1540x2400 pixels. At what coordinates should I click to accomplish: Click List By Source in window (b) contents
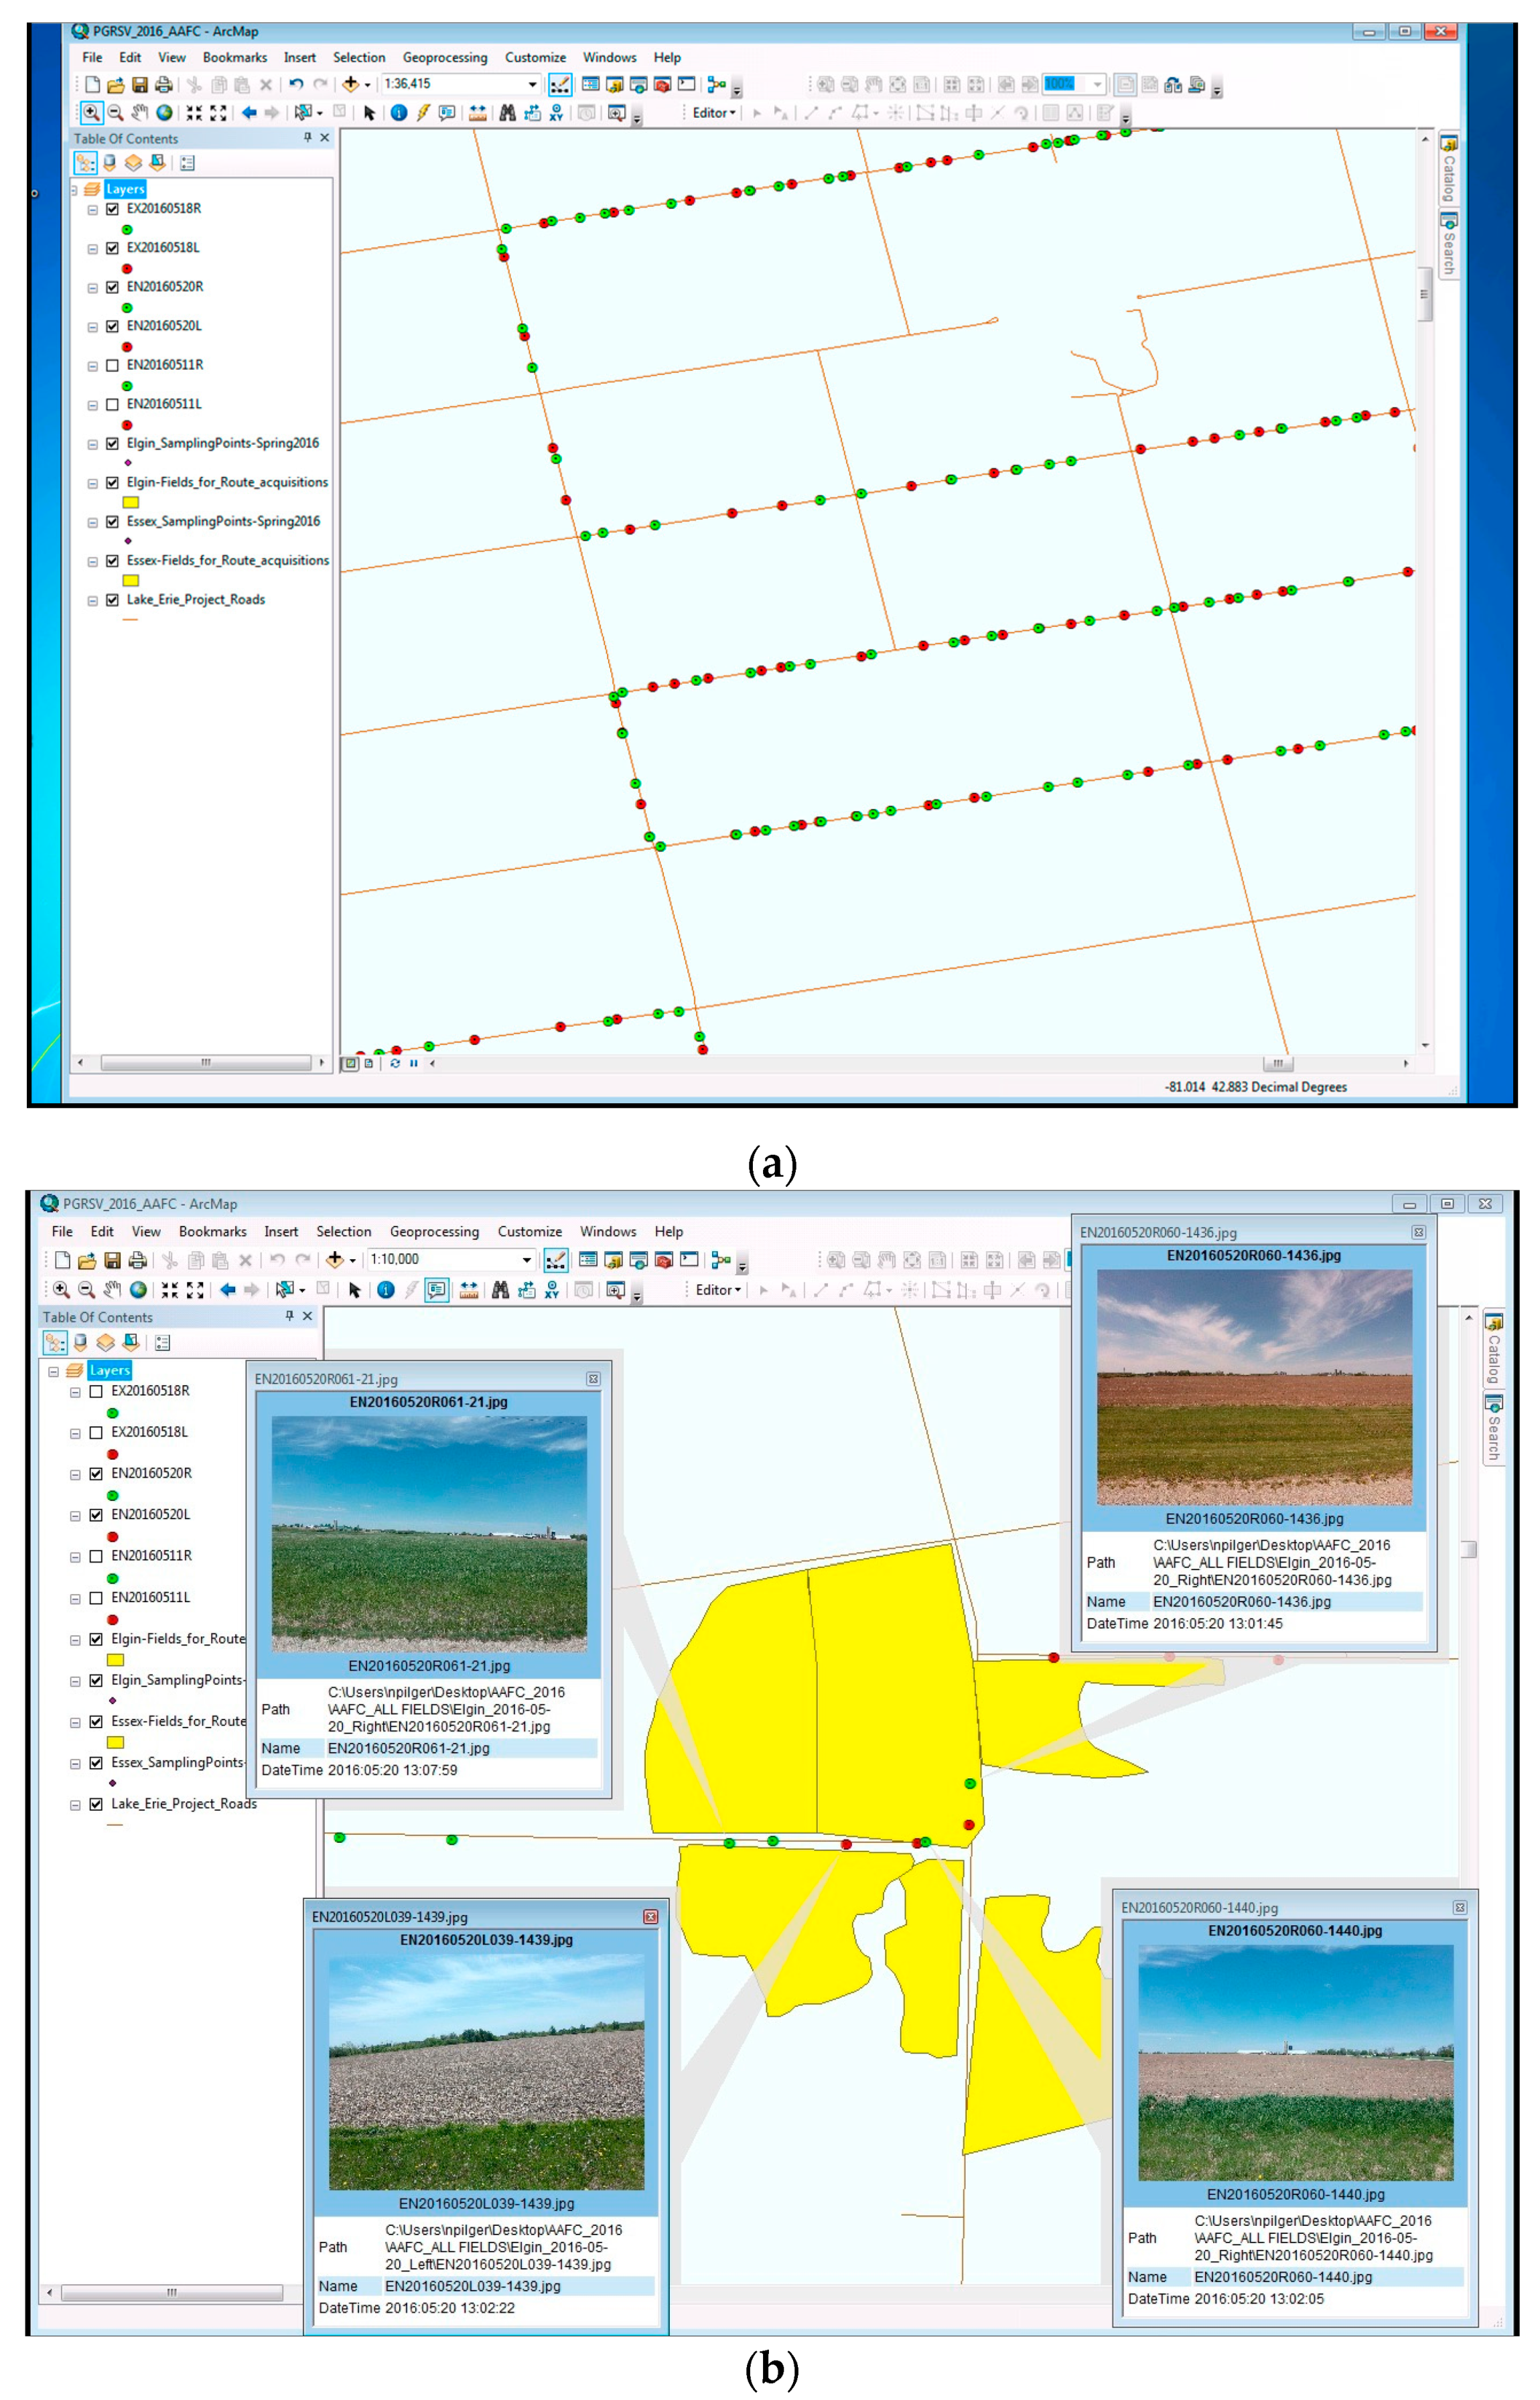pyautogui.click(x=81, y=1342)
